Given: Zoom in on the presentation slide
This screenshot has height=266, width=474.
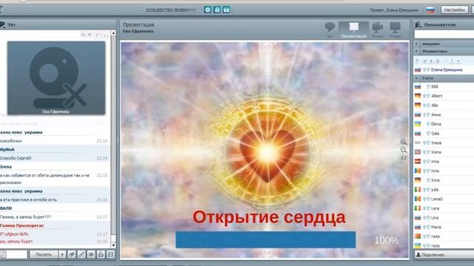Looking at the screenshot, I should [404, 142].
